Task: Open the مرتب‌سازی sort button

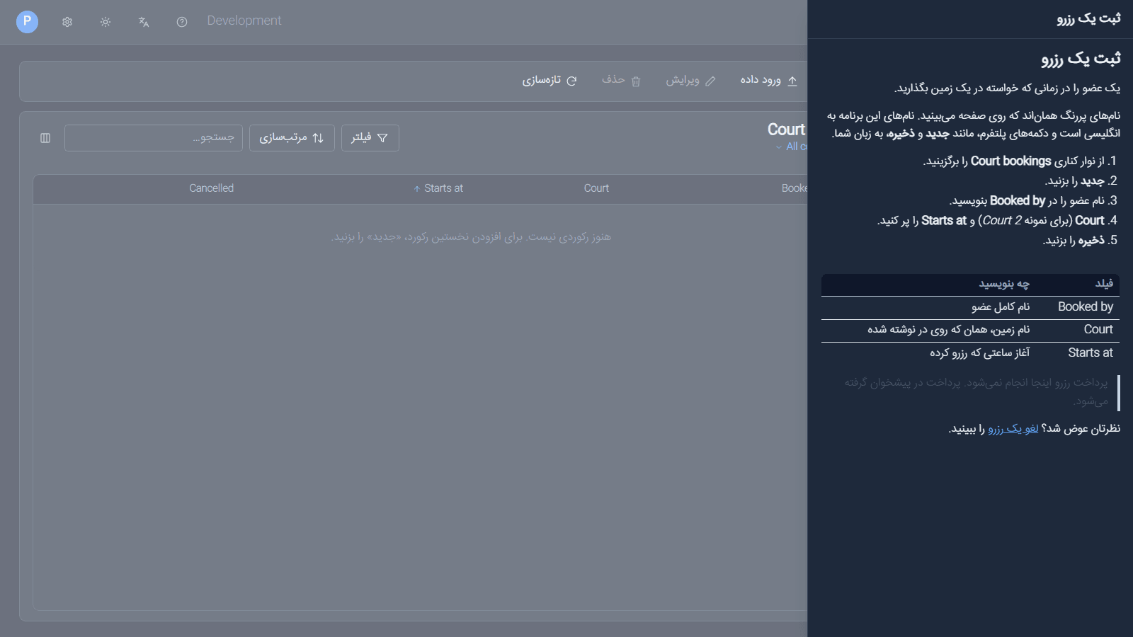Action: point(292,138)
